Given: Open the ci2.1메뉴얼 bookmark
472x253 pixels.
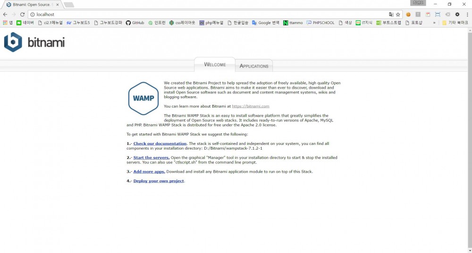Looking at the screenshot, I should (x=51, y=23).
